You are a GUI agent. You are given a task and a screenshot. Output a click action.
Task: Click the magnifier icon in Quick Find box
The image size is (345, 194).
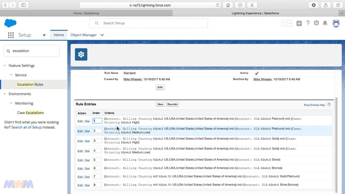[8, 51]
